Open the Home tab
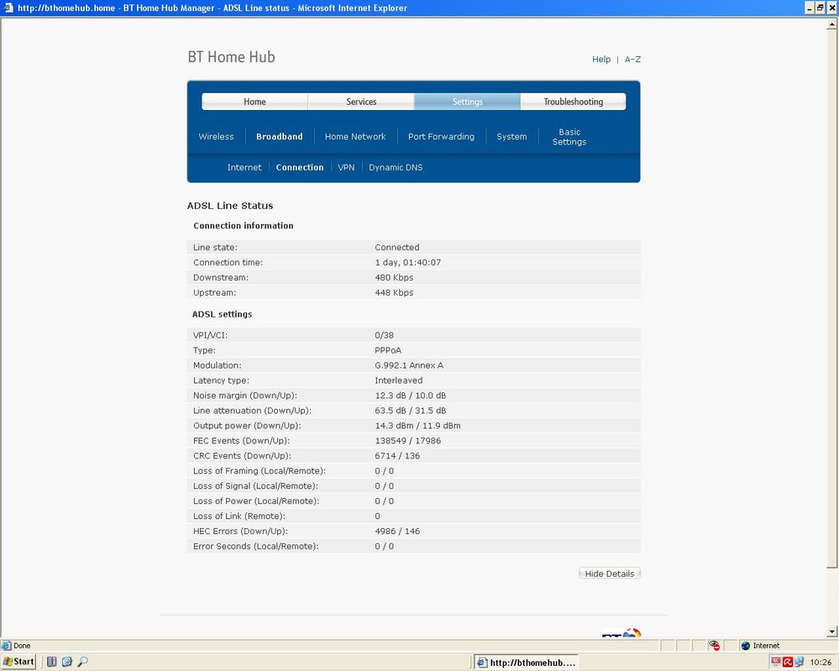This screenshot has height=671, width=839. point(254,102)
